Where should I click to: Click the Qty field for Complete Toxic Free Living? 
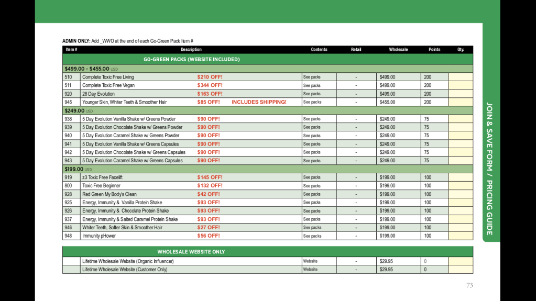click(x=460, y=77)
